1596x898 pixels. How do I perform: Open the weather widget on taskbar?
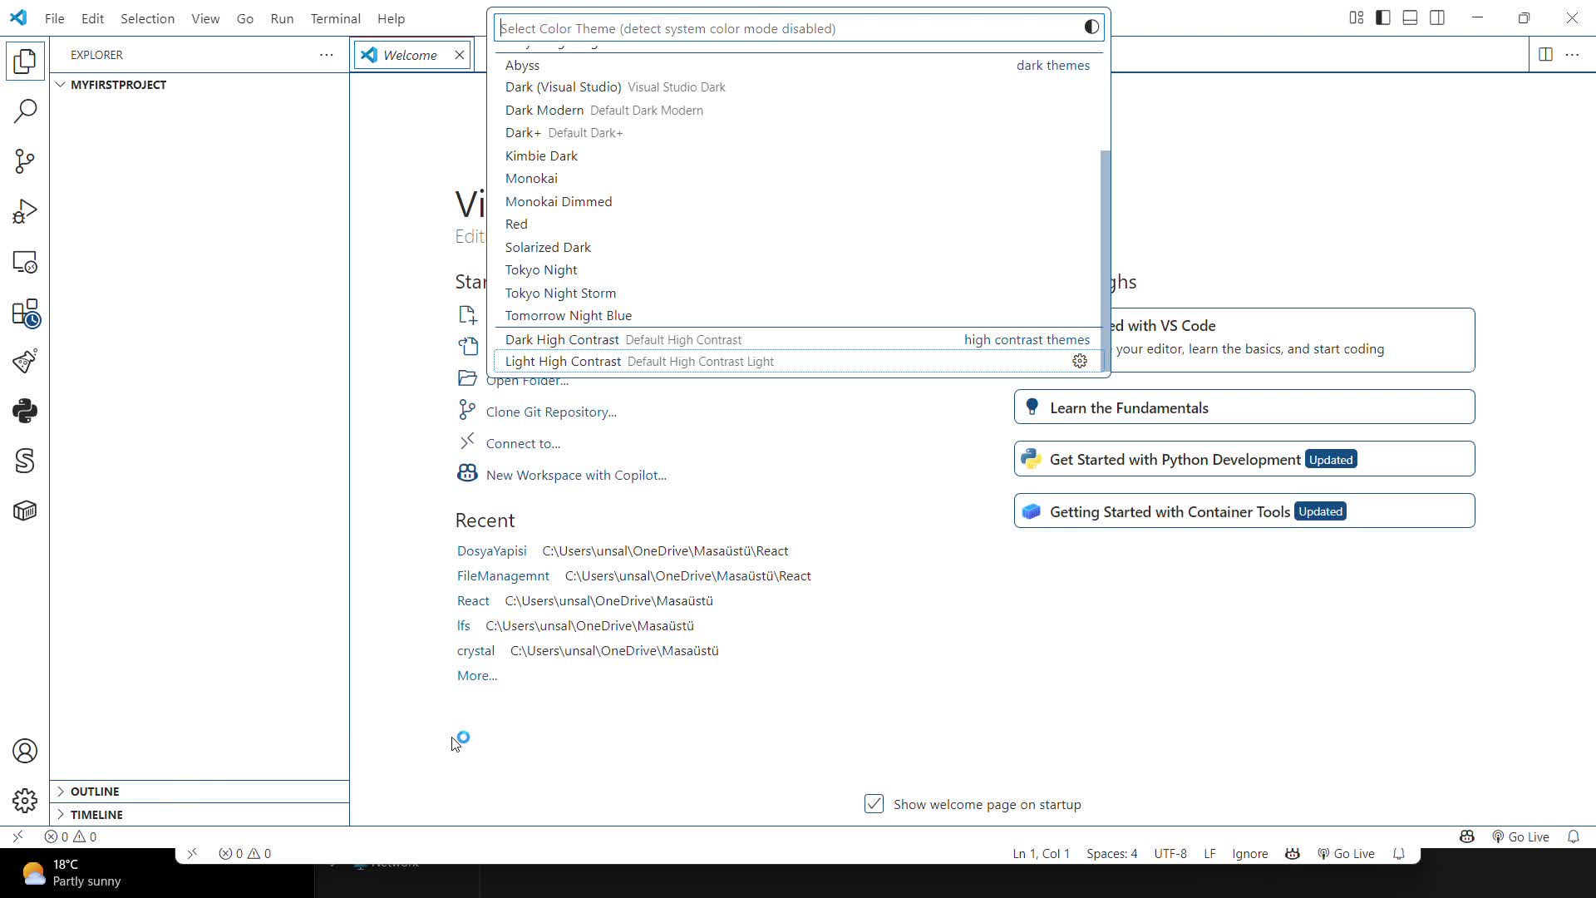click(73, 873)
